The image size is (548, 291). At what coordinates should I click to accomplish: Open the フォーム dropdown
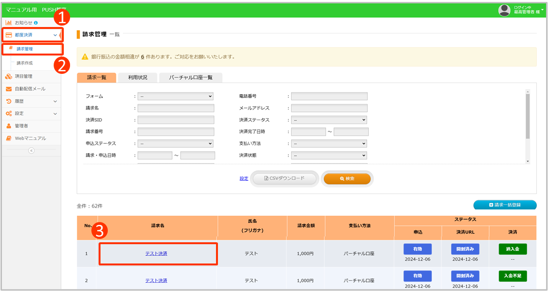175,96
